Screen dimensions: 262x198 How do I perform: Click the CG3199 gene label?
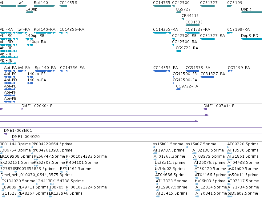click(235, 3)
